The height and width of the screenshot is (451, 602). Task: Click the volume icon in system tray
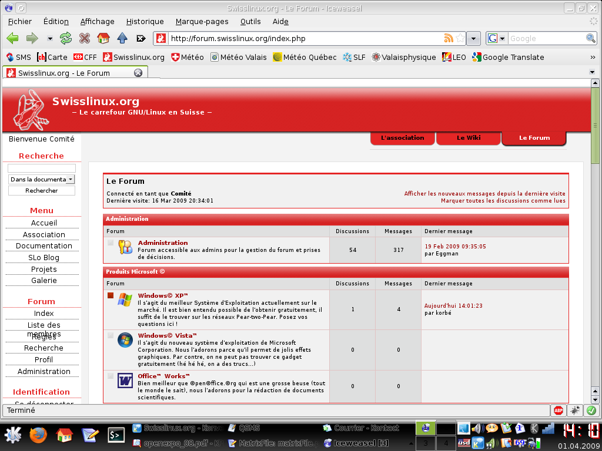click(x=477, y=428)
